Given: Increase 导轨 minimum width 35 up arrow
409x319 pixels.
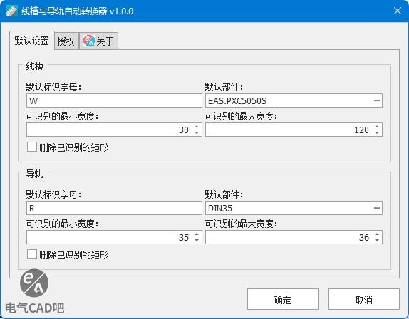Looking at the screenshot, I should tap(197, 234).
